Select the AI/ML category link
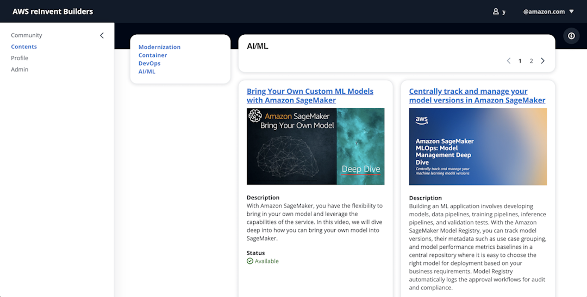The width and height of the screenshot is (587, 297). pyautogui.click(x=147, y=72)
